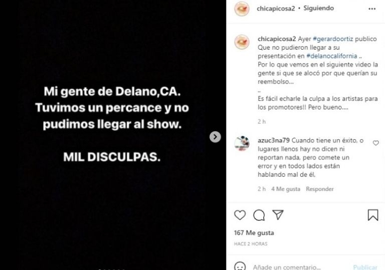View who liked: 167 Me gusta
This screenshot has width=385, height=270.
254,233
